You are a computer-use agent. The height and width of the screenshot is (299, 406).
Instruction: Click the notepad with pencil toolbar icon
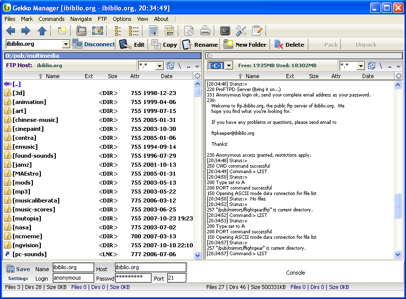click(x=258, y=31)
